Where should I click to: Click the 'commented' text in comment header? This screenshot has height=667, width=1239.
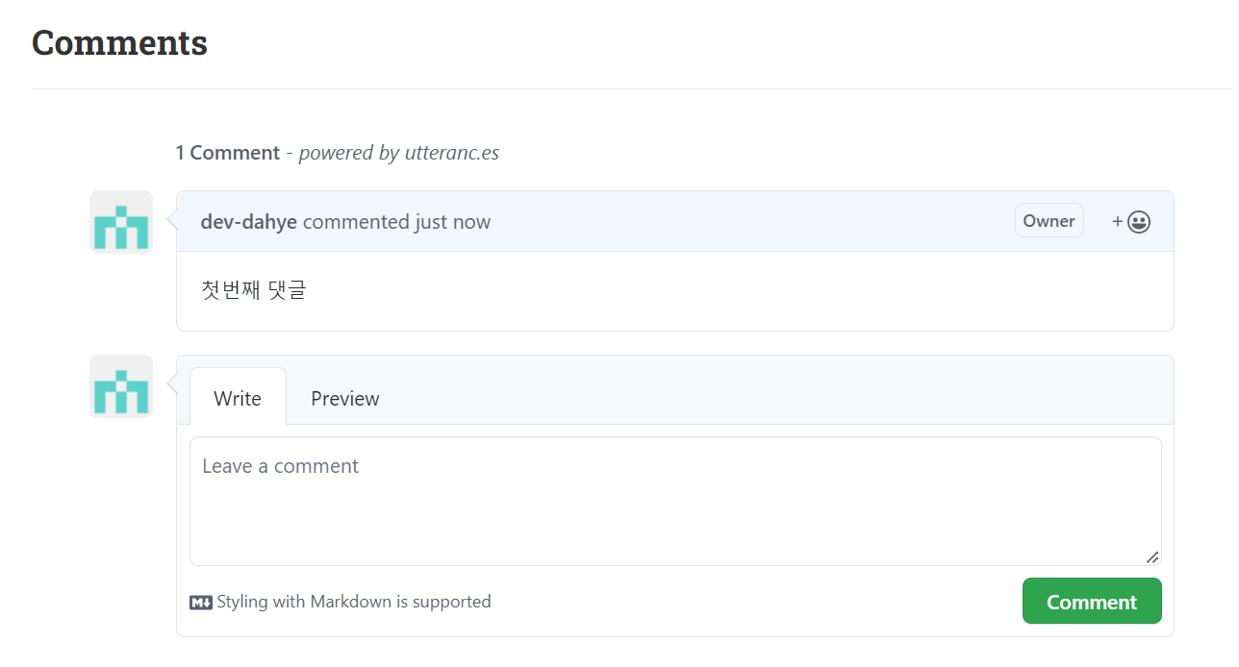tap(356, 222)
